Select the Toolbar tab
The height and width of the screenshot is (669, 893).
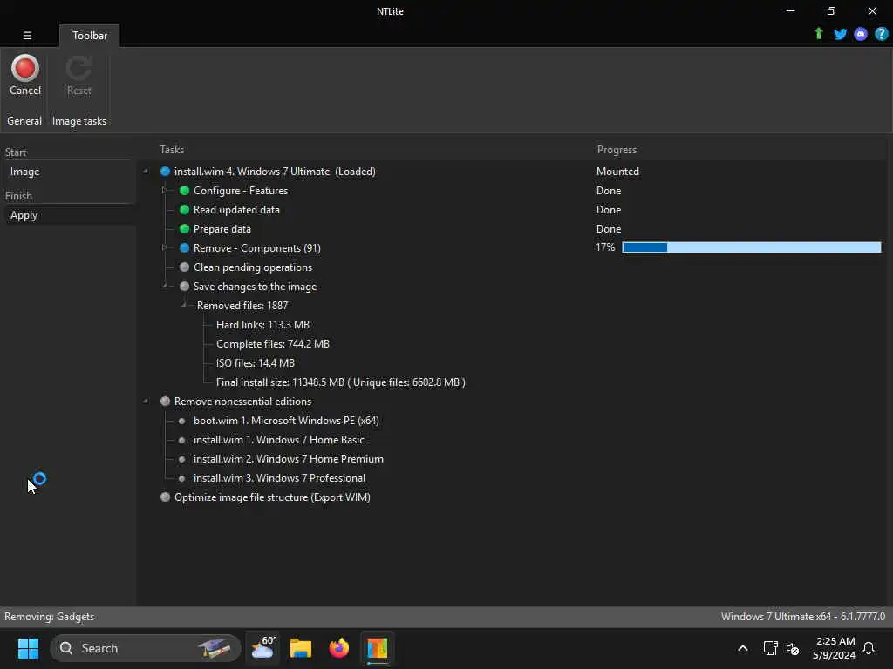[x=90, y=35]
